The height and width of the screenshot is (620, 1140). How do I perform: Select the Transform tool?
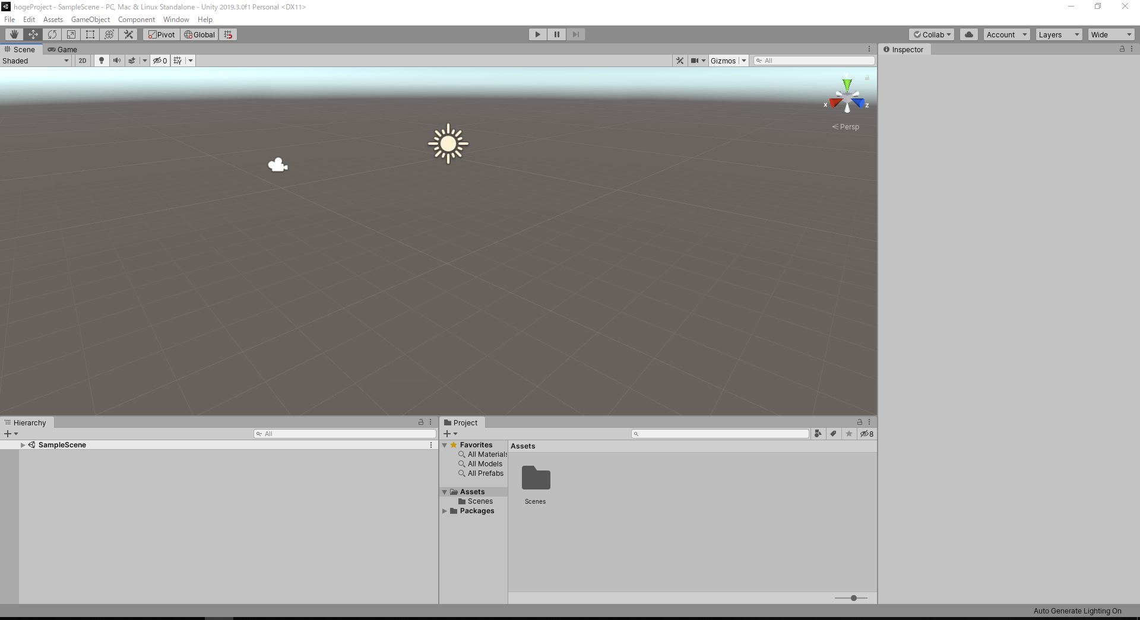[109, 34]
